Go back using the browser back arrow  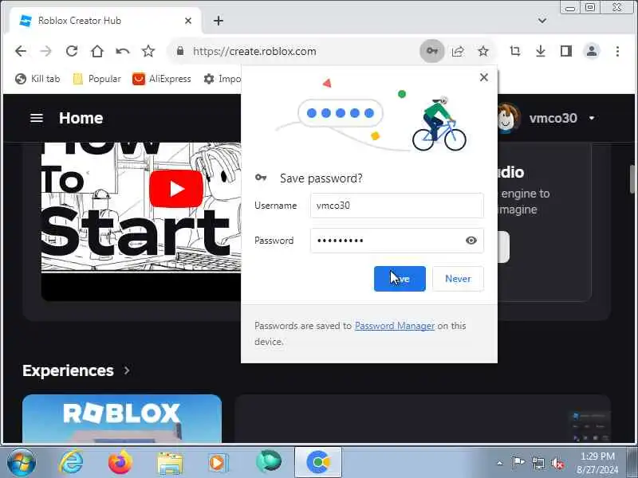tap(21, 51)
